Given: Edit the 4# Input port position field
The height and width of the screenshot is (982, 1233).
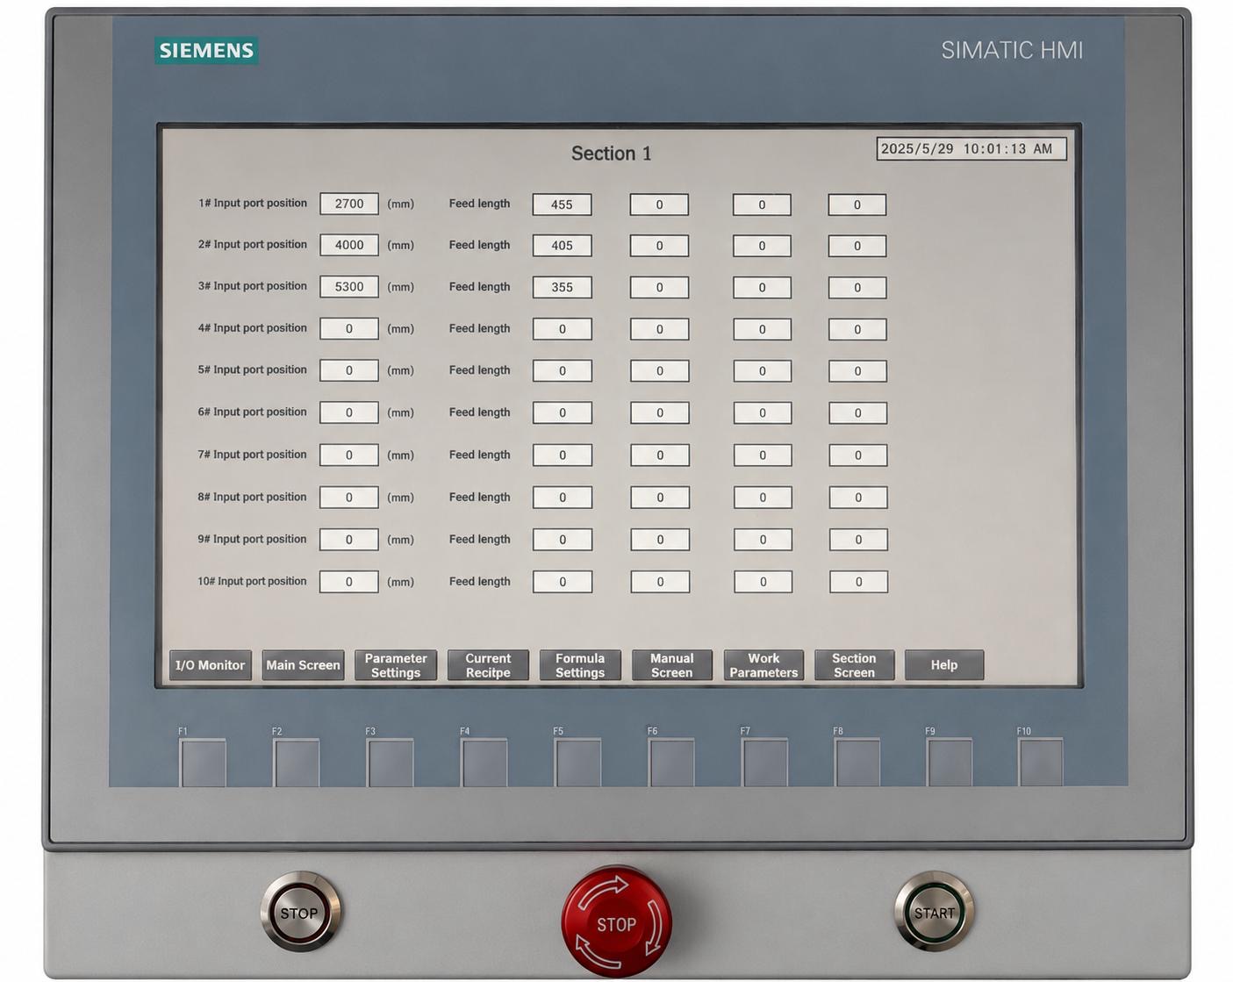Looking at the screenshot, I should pyautogui.click(x=349, y=328).
